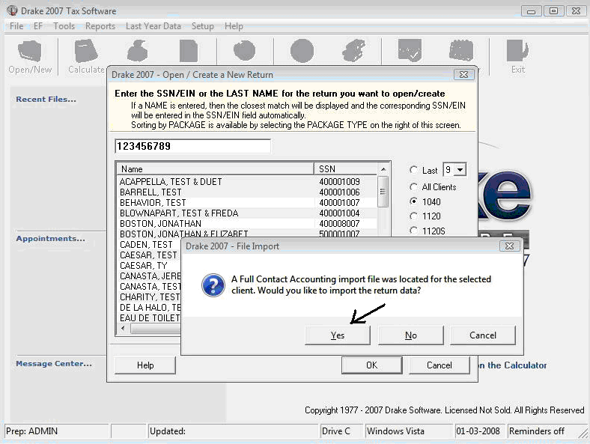Click the SSN/EIN input field
Screen dimensions: 590x444
click(x=192, y=146)
